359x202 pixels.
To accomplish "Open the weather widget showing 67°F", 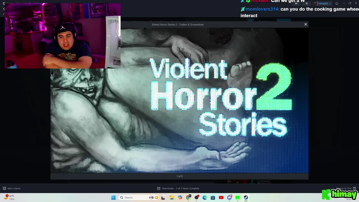I will (9, 198).
